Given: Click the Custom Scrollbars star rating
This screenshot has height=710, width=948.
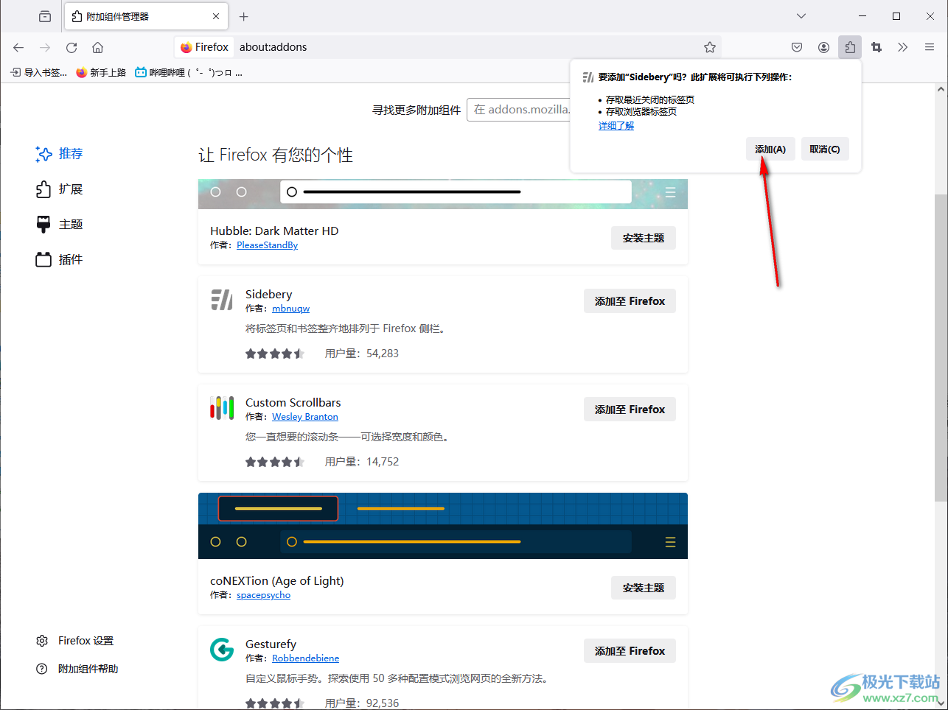Looking at the screenshot, I should tap(275, 462).
